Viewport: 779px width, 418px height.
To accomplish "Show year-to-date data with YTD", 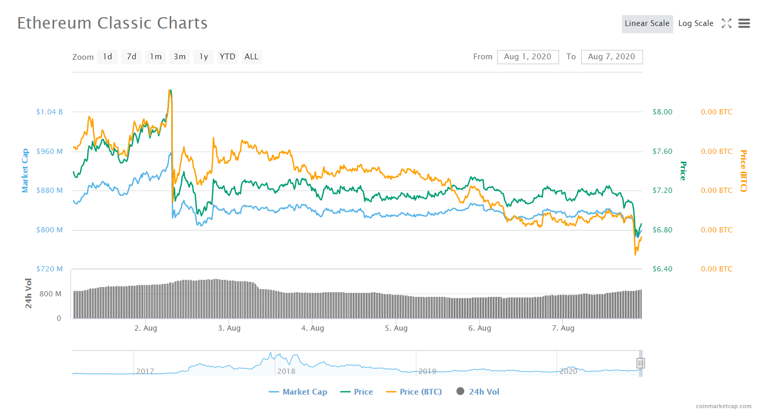I will (x=227, y=57).
